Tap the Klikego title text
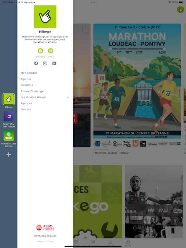Screen dimensions: 186x248 [x=45, y=32]
